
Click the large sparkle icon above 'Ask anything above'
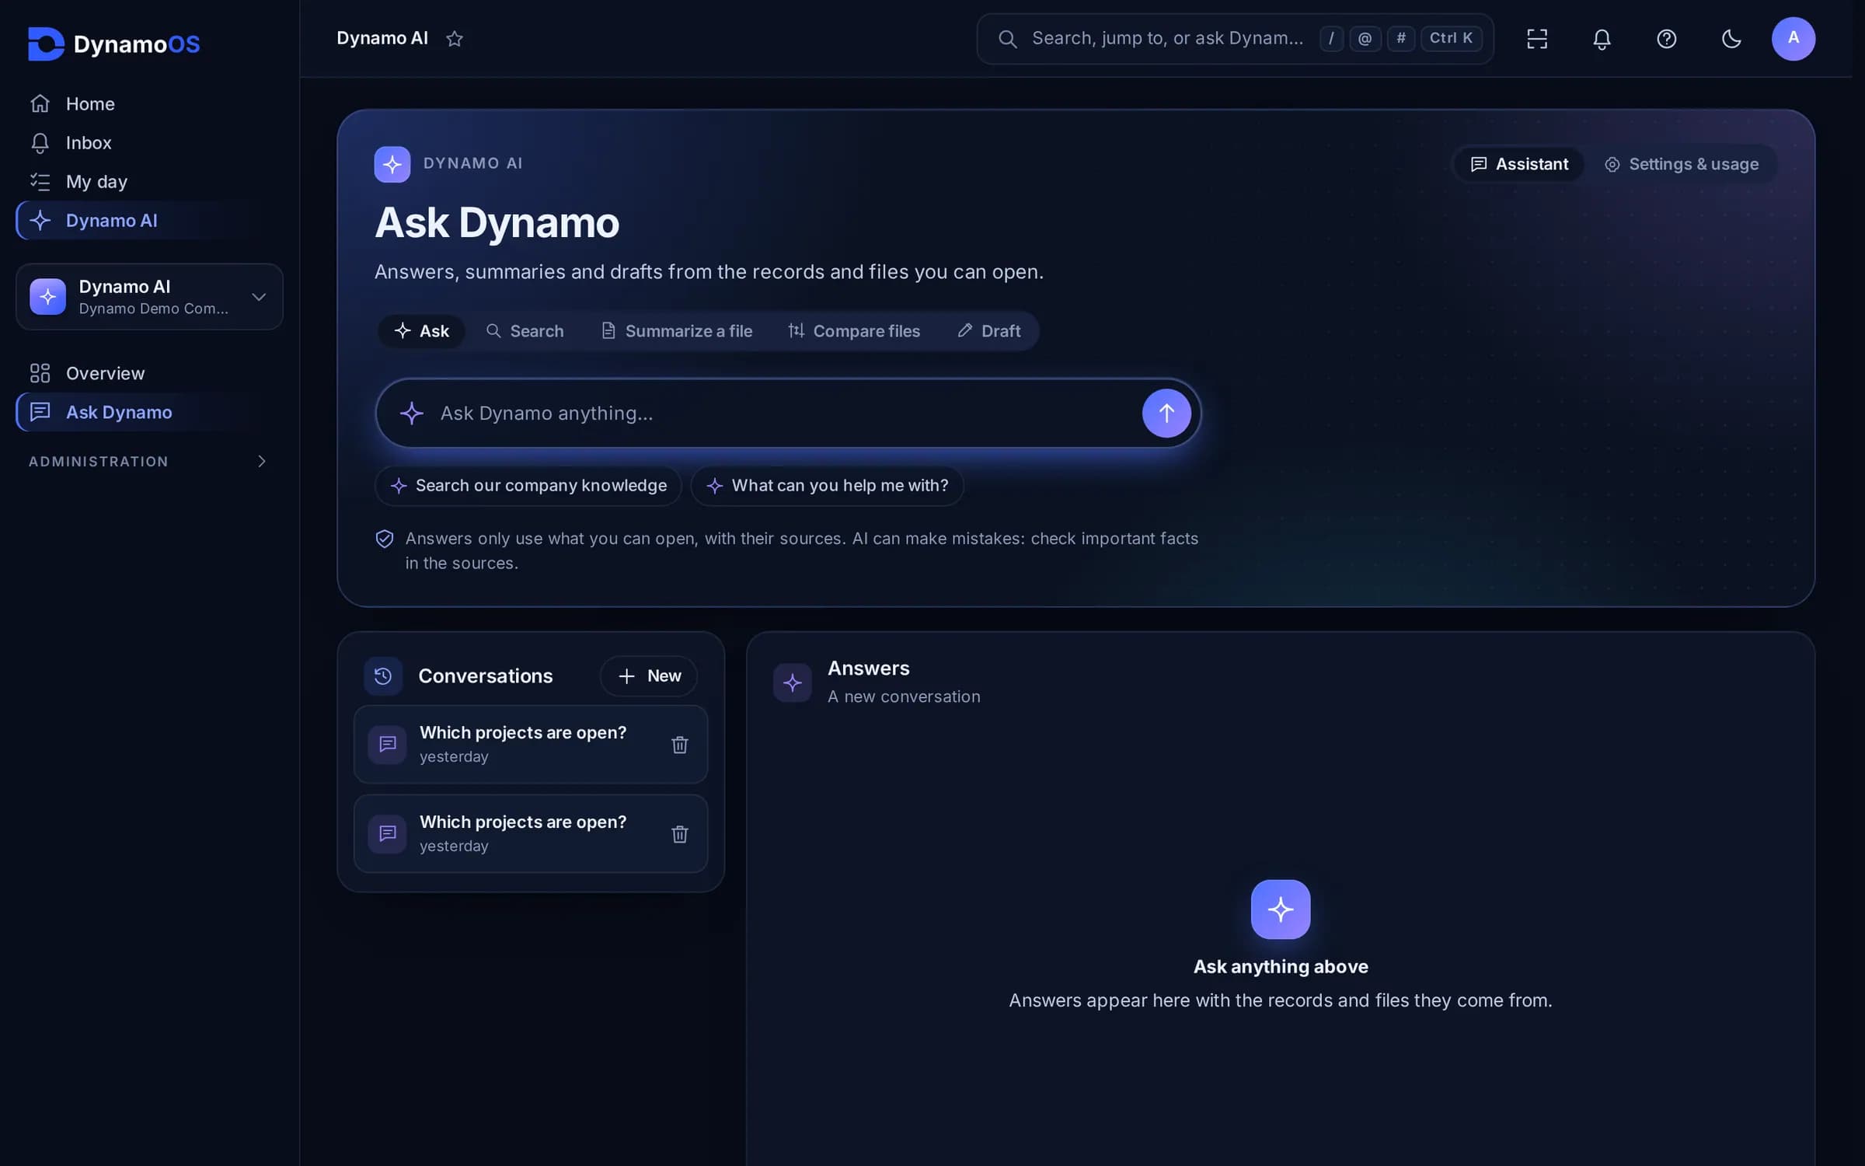[x=1281, y=909]
